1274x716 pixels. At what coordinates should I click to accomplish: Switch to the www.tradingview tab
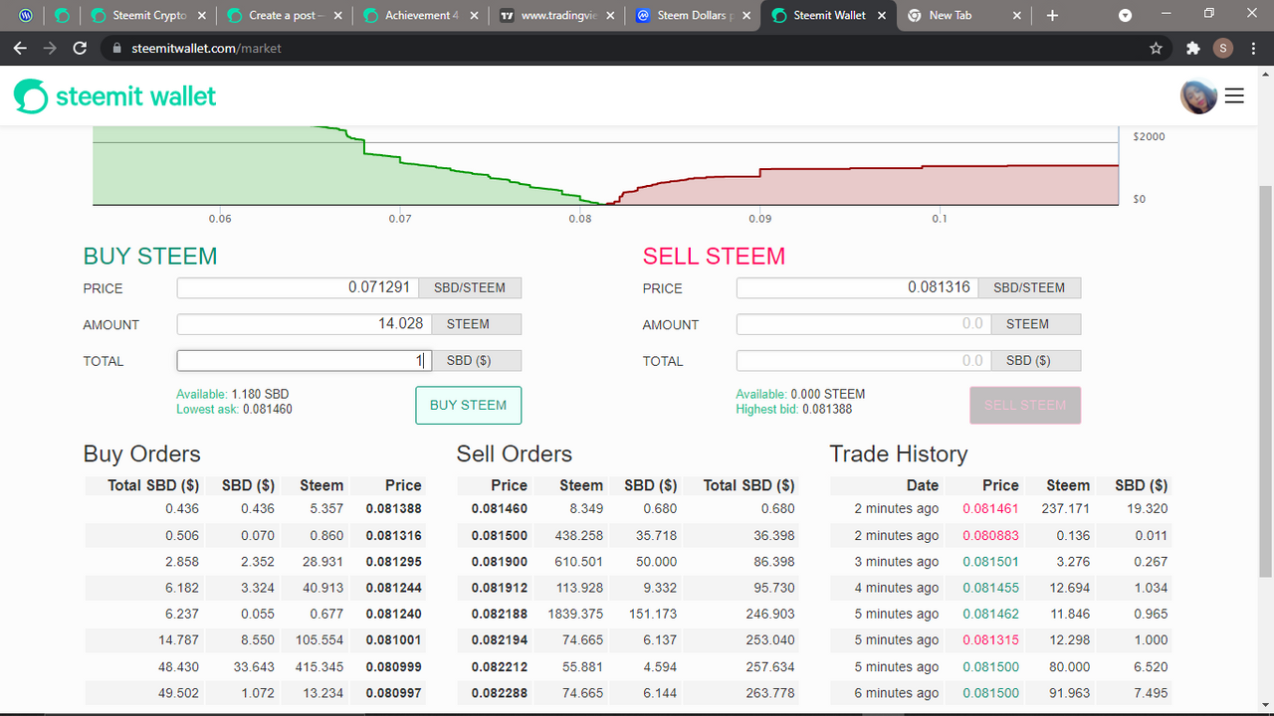(557, 16)
